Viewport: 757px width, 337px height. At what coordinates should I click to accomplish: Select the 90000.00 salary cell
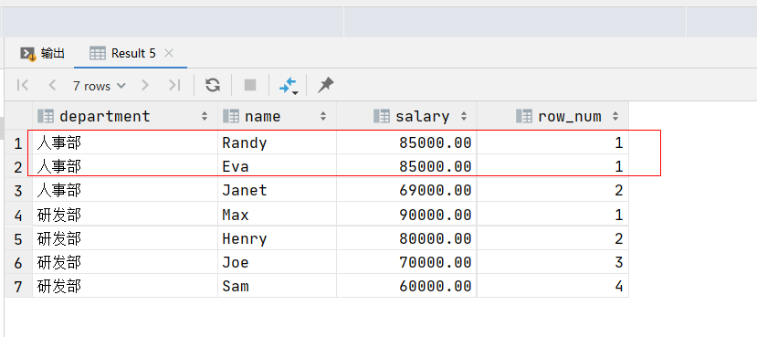(406, 215)
